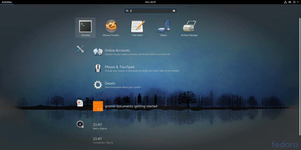Viewport: 301px width, 150px height.
Task: Click inside the search input field
Action: pyautogui.click(x=150, y=11)
